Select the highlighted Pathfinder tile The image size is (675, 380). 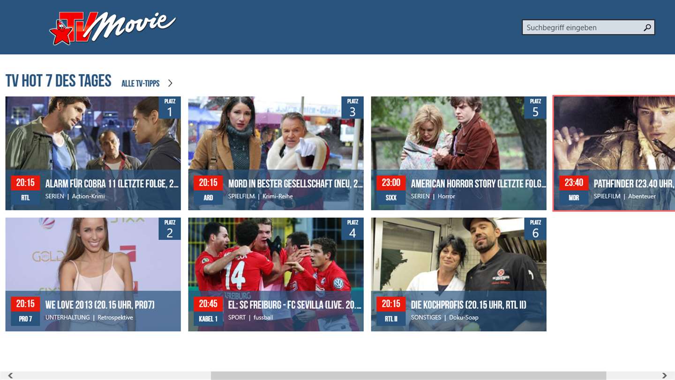tap(615, 153)
